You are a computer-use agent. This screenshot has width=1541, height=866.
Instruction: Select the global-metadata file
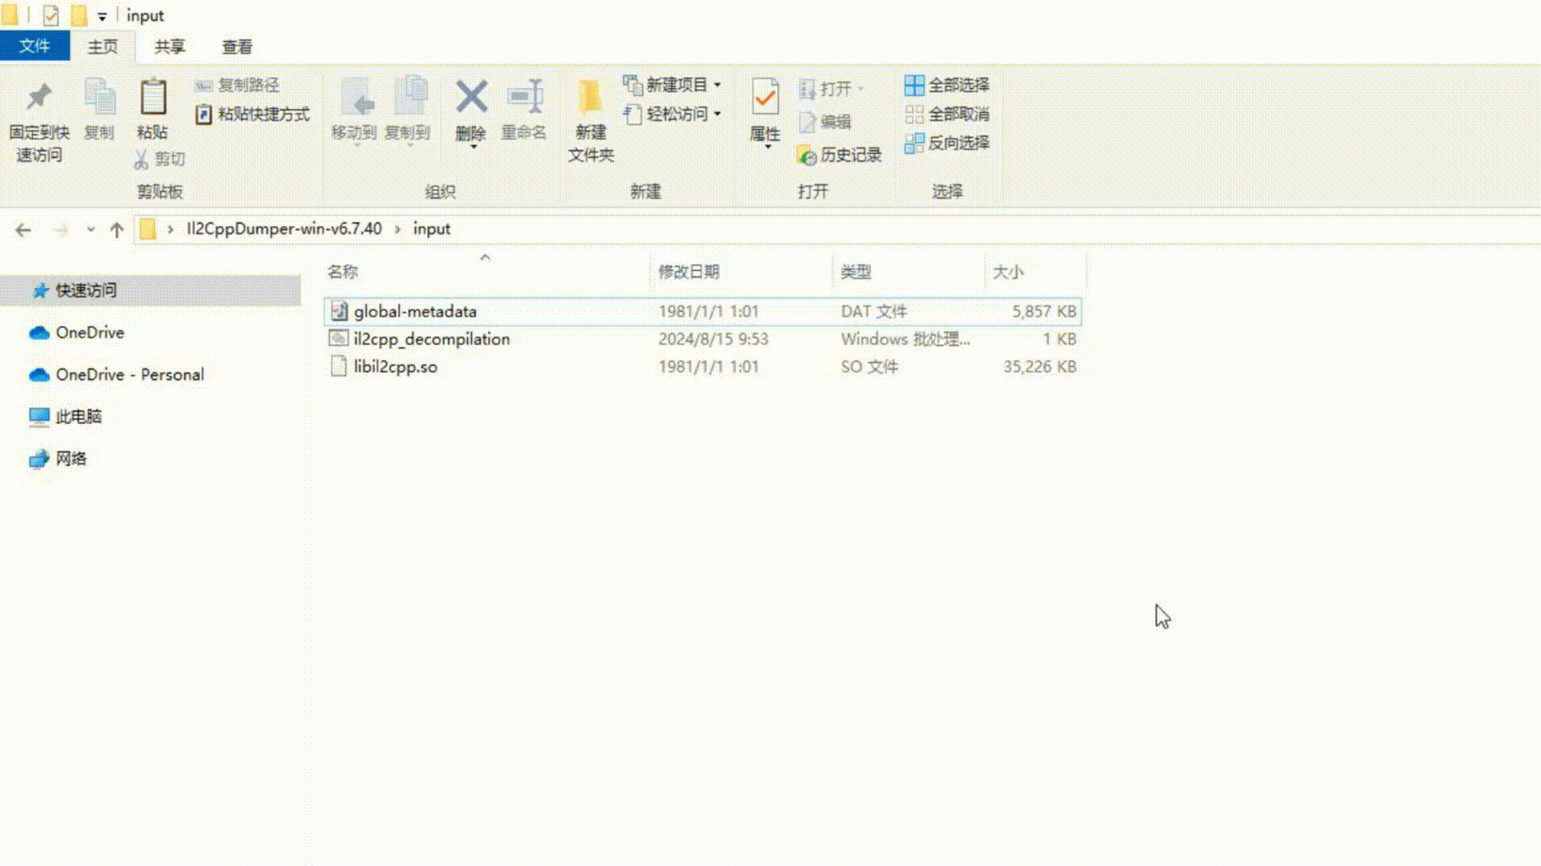[702, 311]
